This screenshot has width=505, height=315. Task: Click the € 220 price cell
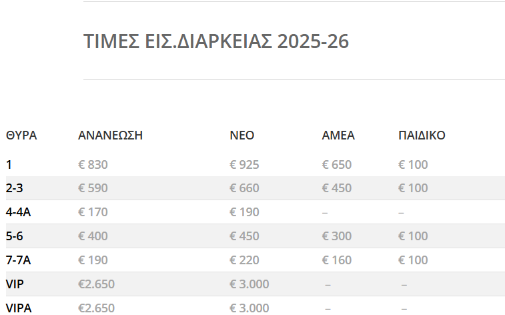click(244, 260)
